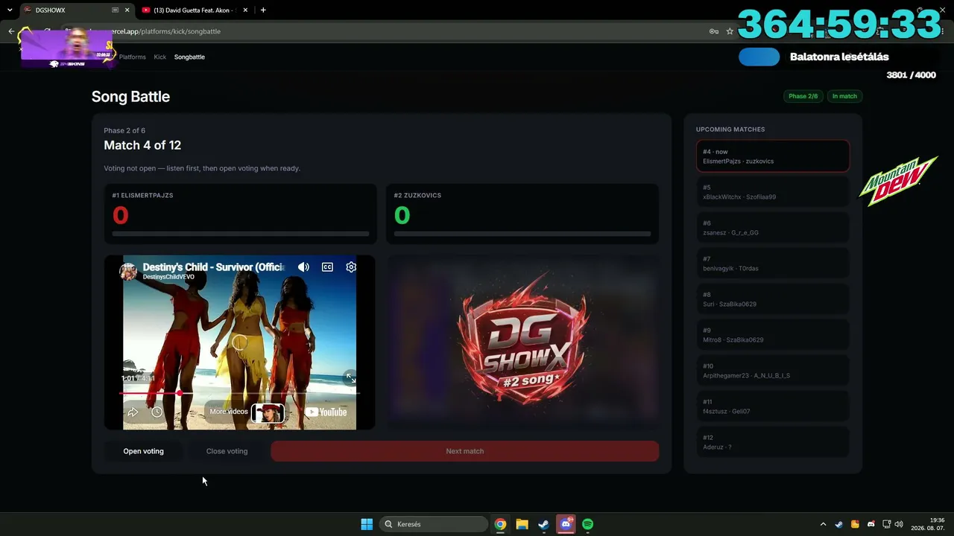Screen dimensions: 954x536
Task: Click the DestinysChildVEVO channel name
Action: (x=168, y=277)
